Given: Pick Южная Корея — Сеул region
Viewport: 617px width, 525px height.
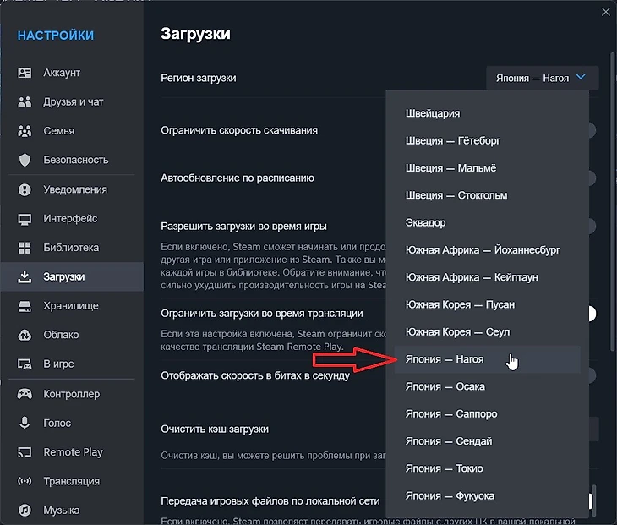Looking at the screenshot, I should point(487,332).
